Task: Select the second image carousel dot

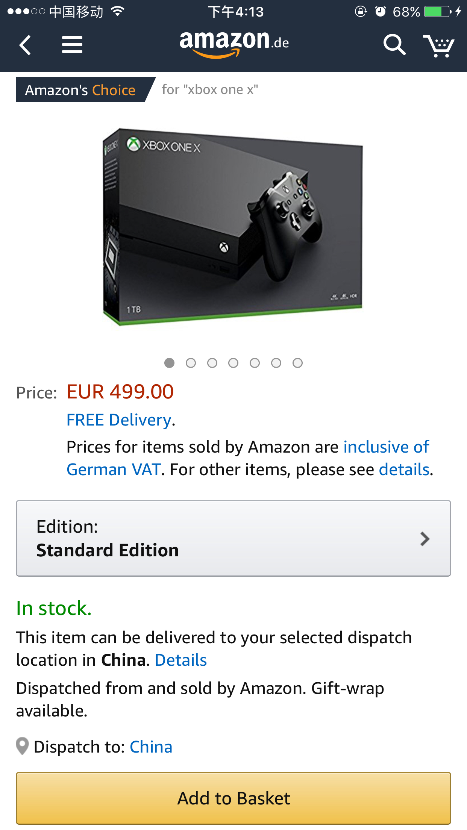Action: [x=191, y=363]
